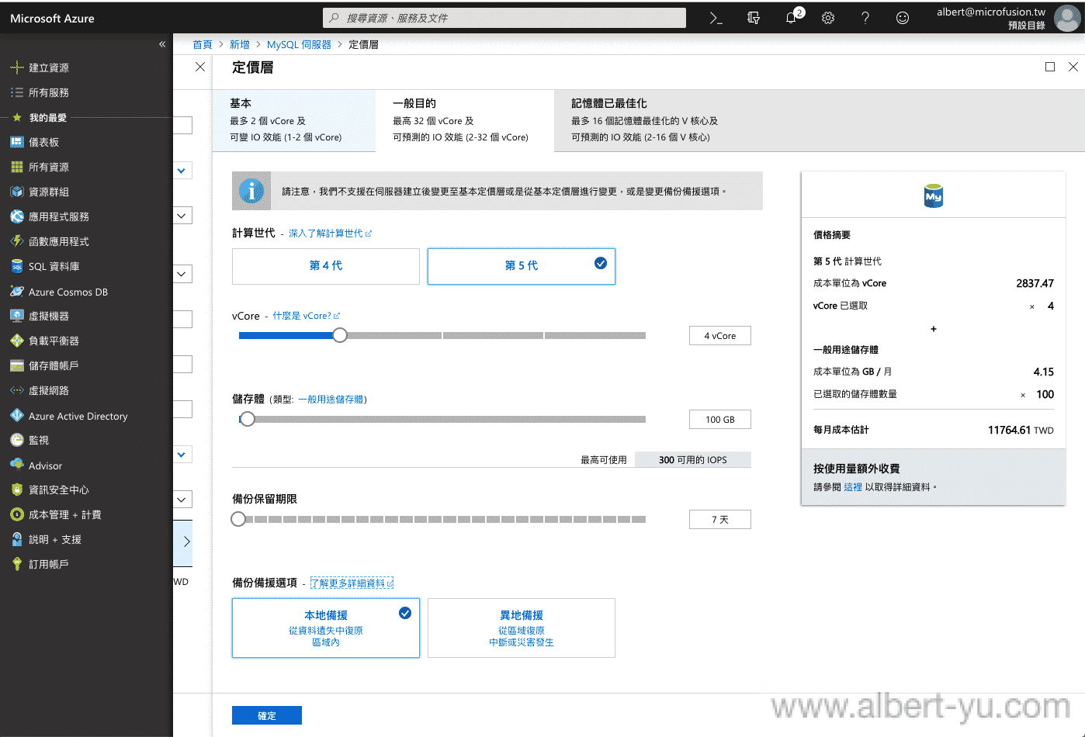Screen dimensions: 1085x737
Task: Open SQL 資料庫 icon
Action: 17,266
